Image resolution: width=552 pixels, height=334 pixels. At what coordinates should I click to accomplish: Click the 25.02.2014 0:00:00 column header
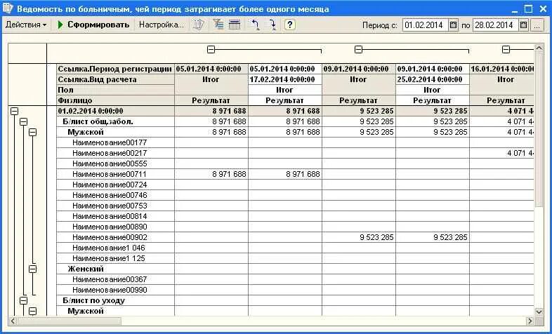[433, 79]
